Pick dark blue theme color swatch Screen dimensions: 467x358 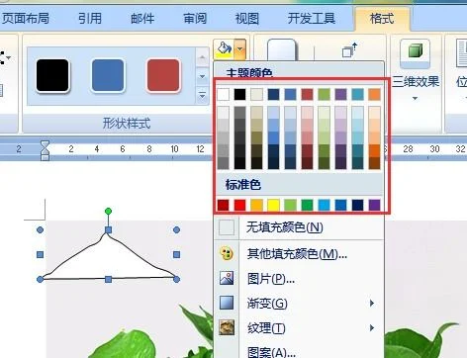click(x=274, y=94)
